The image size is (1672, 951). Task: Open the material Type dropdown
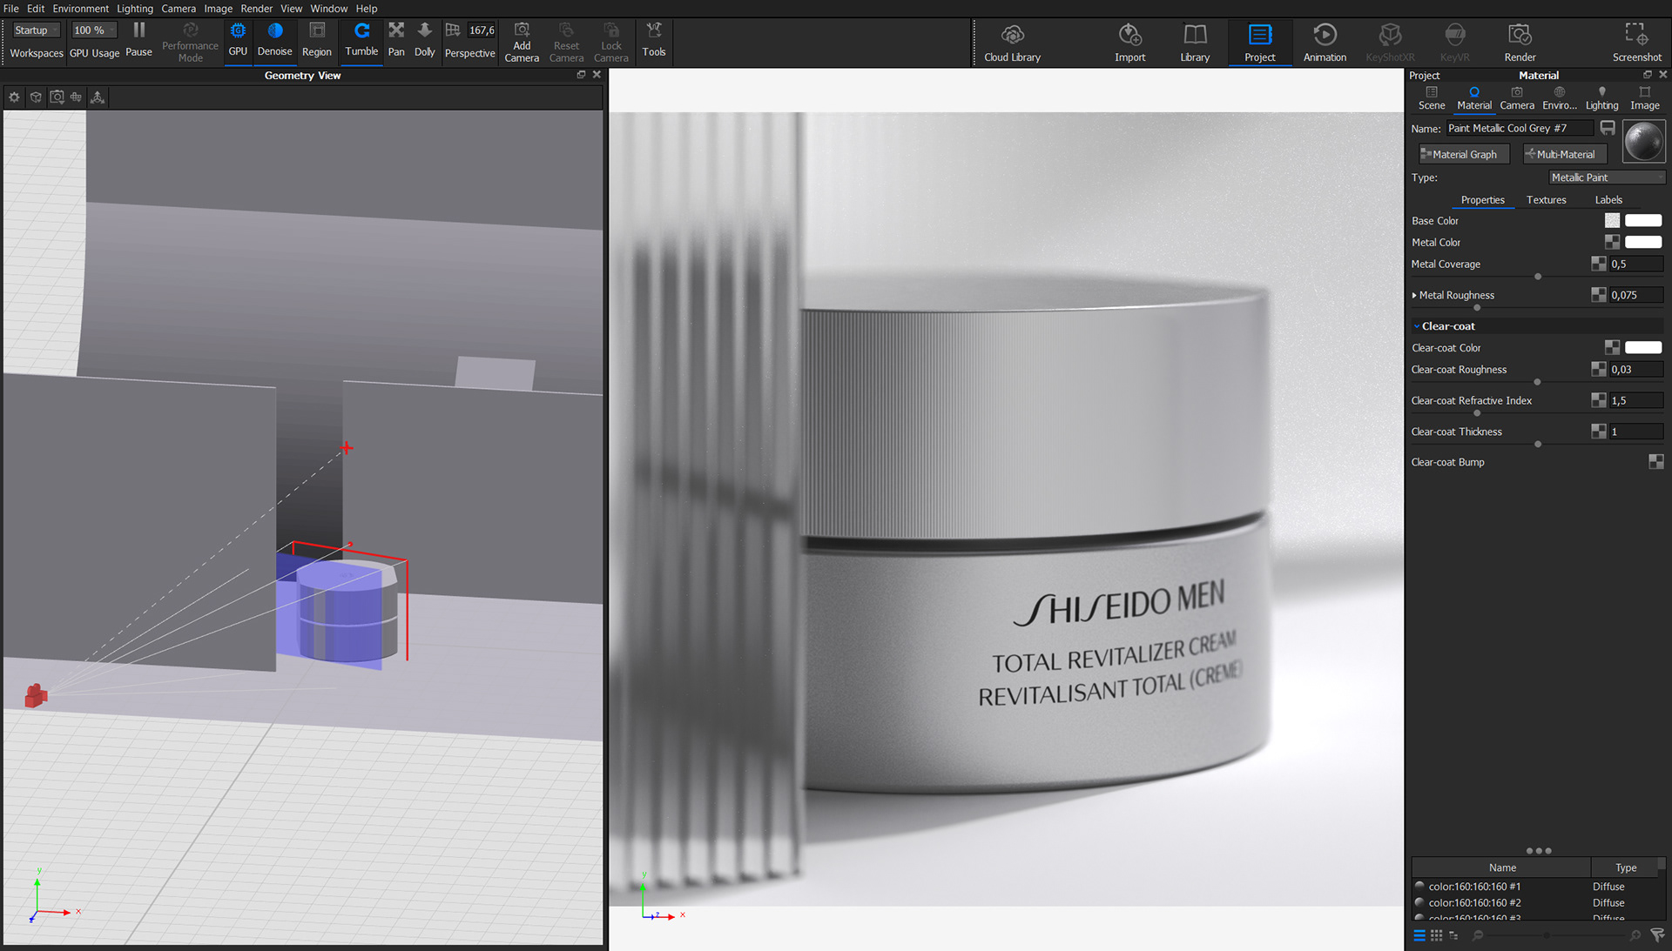point(1606,177)
